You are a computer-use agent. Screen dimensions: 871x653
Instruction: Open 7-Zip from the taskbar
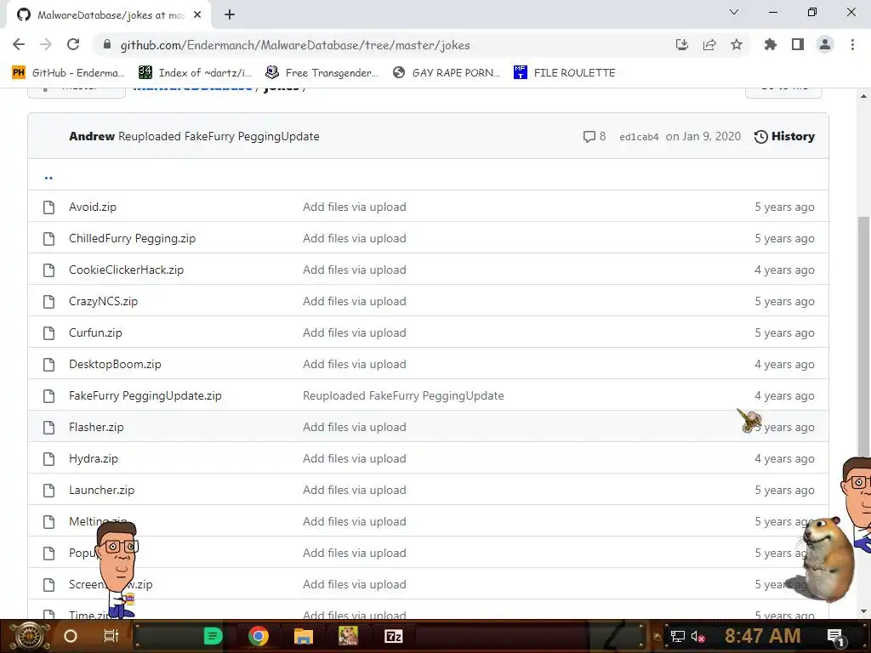[x=393, y=636]
